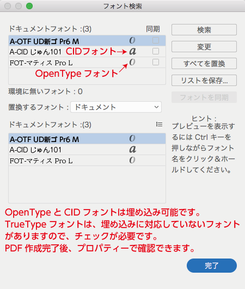This screenshot has height=289, width=245.
Task: Click the OpenType icon of FOT-マティス Pro L in lower list
Action: (132, 160)
